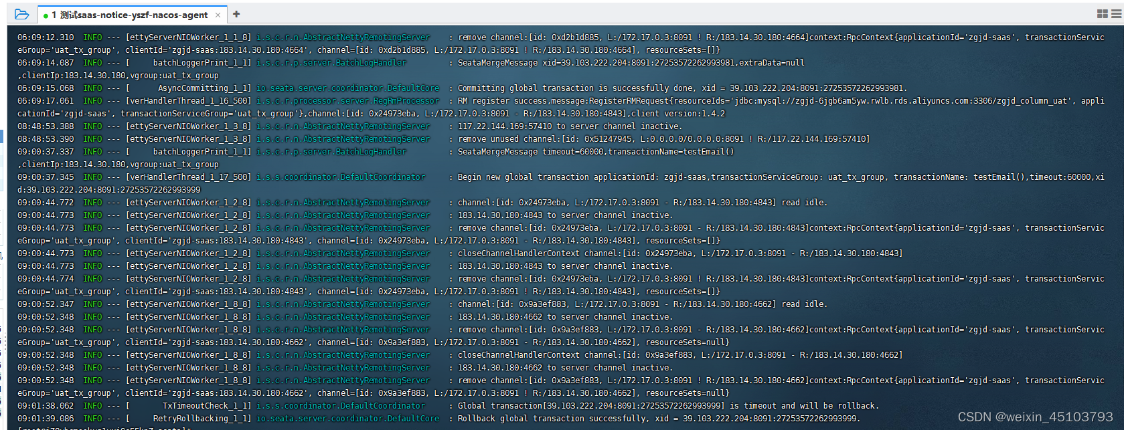The image size is (1124, 430).
Task: Select timestamp 09:00:52.347 in the log
Action: (x=46, y=304)
